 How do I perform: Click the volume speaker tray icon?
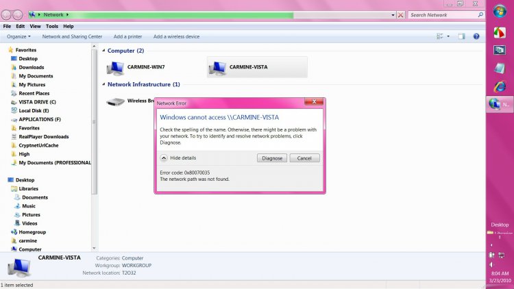pos(491,264)
